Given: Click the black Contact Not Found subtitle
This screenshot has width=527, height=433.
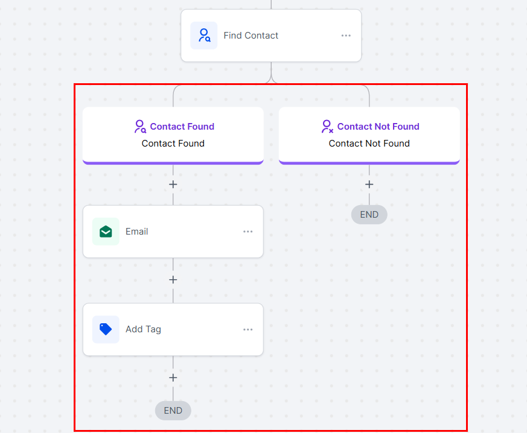Looking at the screenshot, I should coord(369,144).
